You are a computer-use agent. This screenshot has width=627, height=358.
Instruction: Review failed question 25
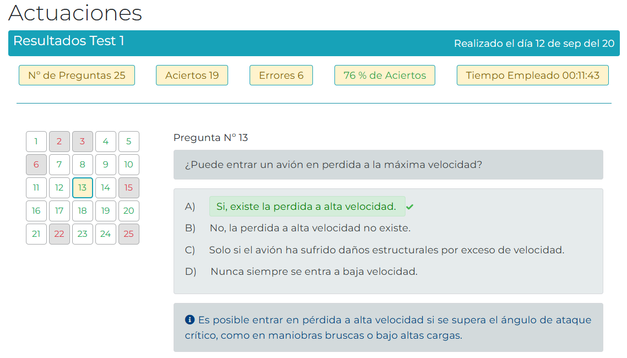tap(129, 234)
